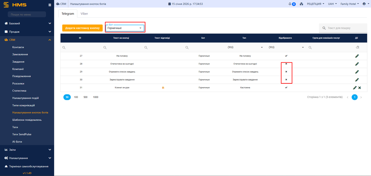Screen dimensions: 371x176
Task: Open the UAH currency dropdown
Action: coord(332,4)
